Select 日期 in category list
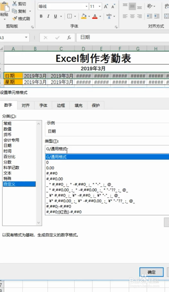The height and width of the screenshot is (292, 169). tap(7, 145)
